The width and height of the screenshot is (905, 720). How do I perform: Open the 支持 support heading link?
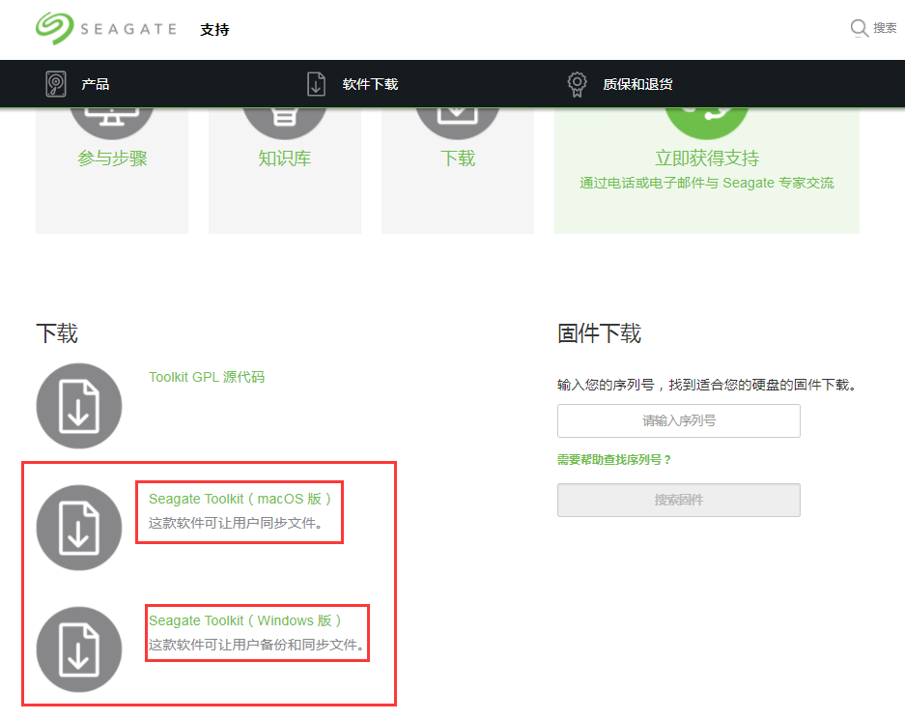pyautogui.click(x=214, y=29)
